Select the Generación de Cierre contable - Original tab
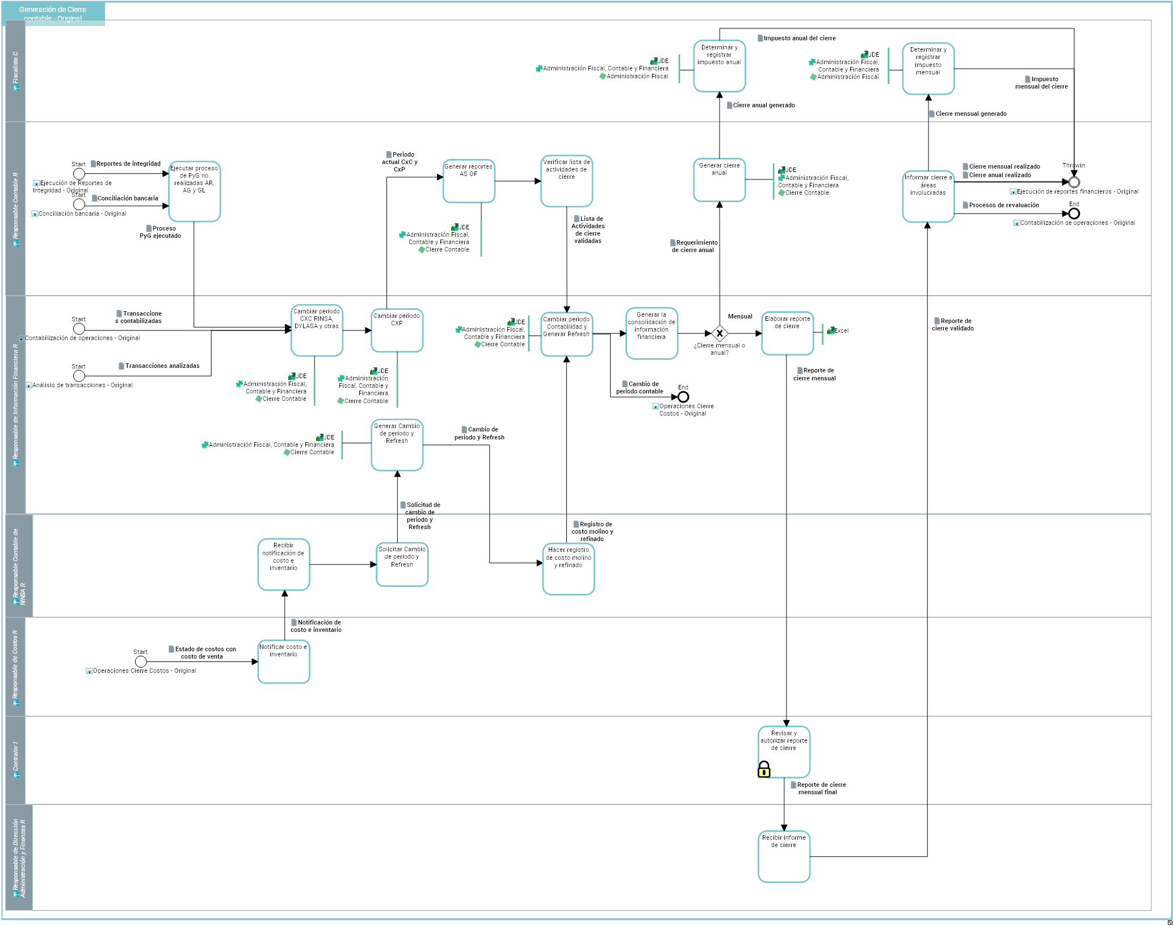1173x926 pixels. pos(53,14)
